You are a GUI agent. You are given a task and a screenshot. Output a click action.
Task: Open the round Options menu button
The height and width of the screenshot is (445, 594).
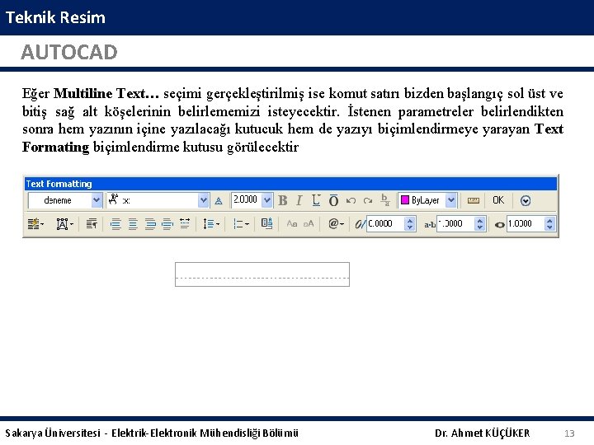[526, 200]
